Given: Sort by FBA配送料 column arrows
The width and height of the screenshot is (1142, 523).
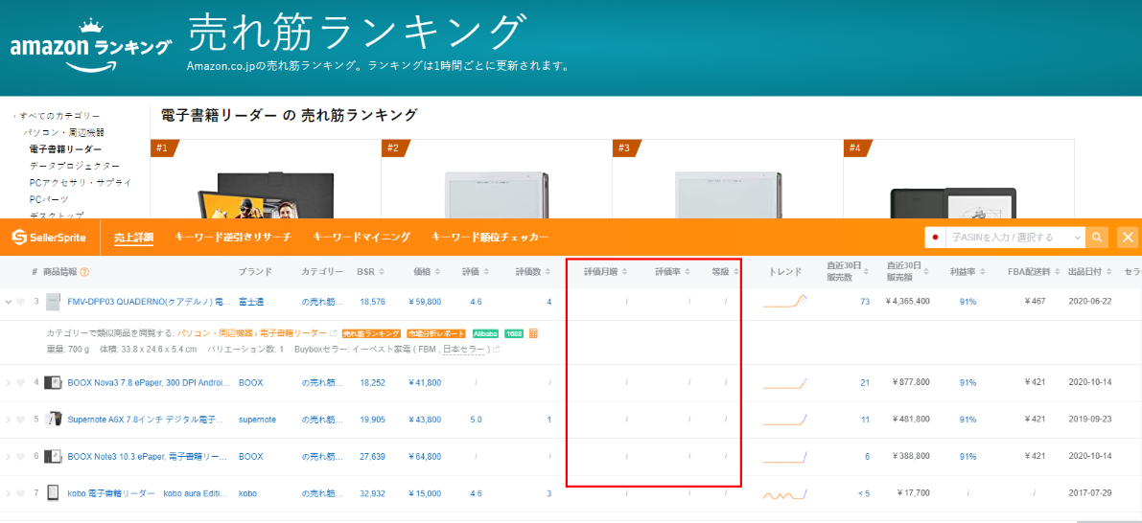Looking at the screenshot, I should pyautogui.click(x=1057, y=272).
